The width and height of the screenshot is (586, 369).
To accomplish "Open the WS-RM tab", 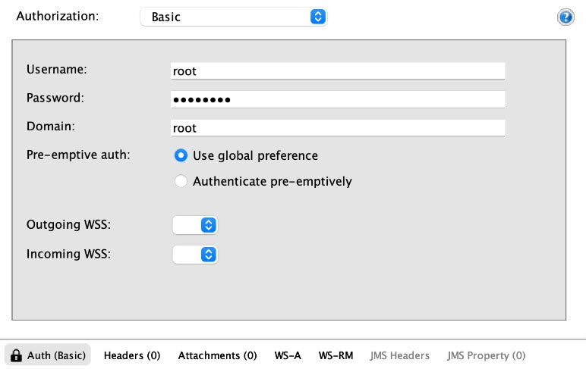I will [336, 355].
